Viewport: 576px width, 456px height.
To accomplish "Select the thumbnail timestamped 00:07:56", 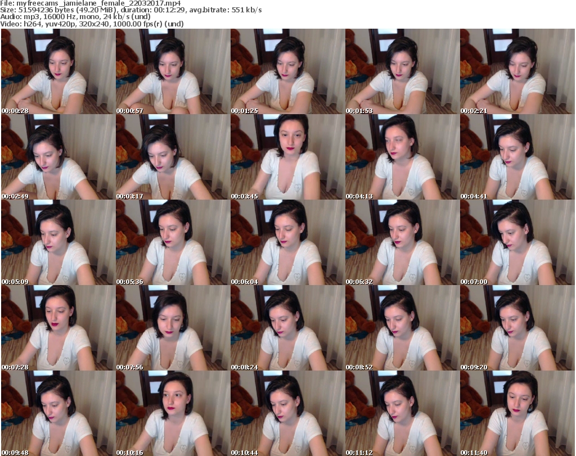I will click(x=173, y=328).
